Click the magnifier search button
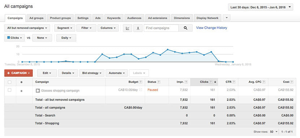The height and width of the screenshot is (138, 300). coord(185,28)
